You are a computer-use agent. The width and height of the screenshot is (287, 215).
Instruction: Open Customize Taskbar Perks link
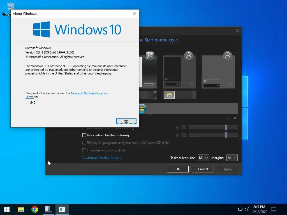101,158
